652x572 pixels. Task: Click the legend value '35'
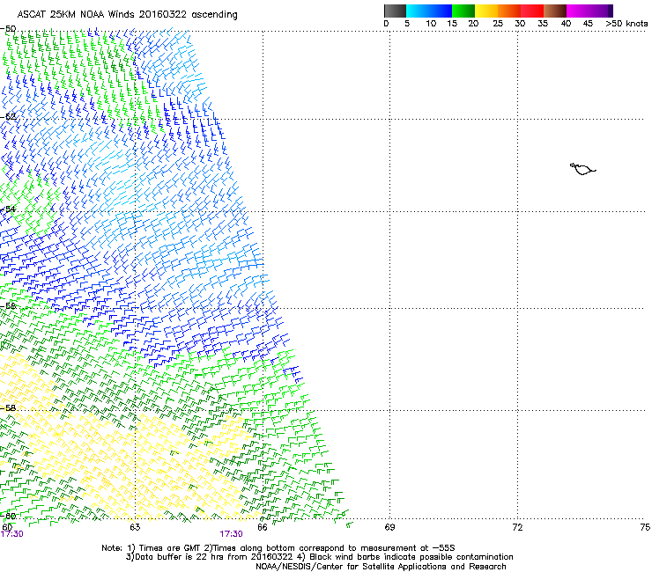click(543, 24)
